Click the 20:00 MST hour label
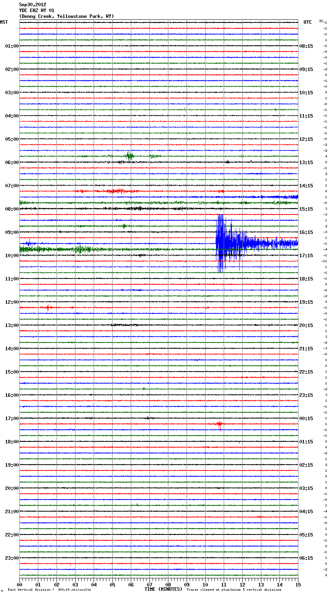The width and height of the screenshot is (329, 595). pyautogui.click(x=12, y=488)
